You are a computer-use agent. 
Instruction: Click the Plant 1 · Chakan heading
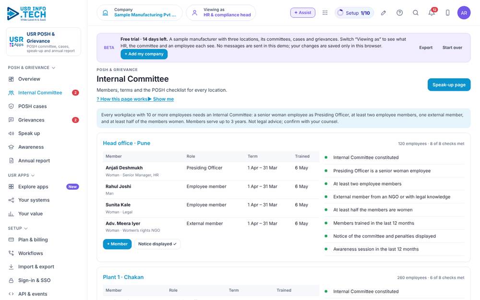(123, 277)
